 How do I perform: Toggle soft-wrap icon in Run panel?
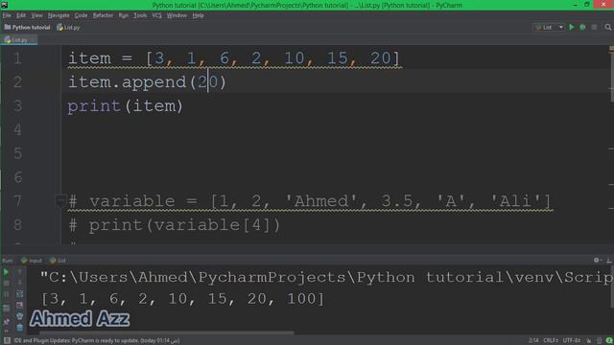(19, 294)
